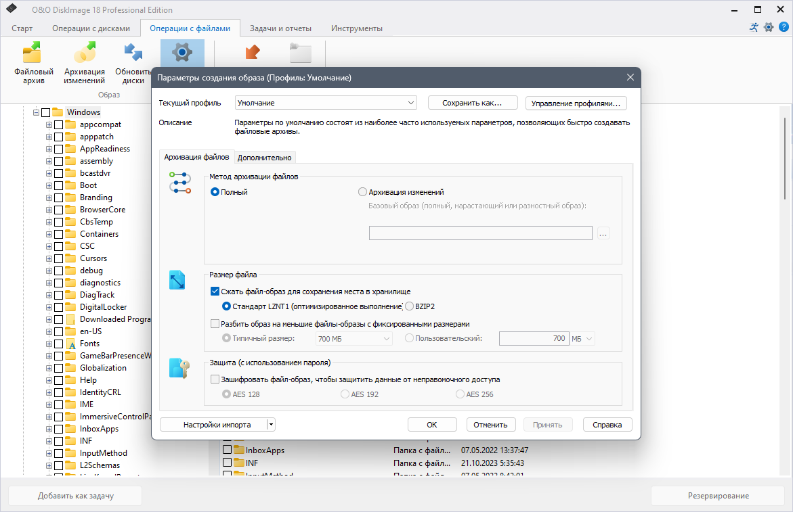
Task: Check the appcompat folder checkbox
Action: (59, 124)
